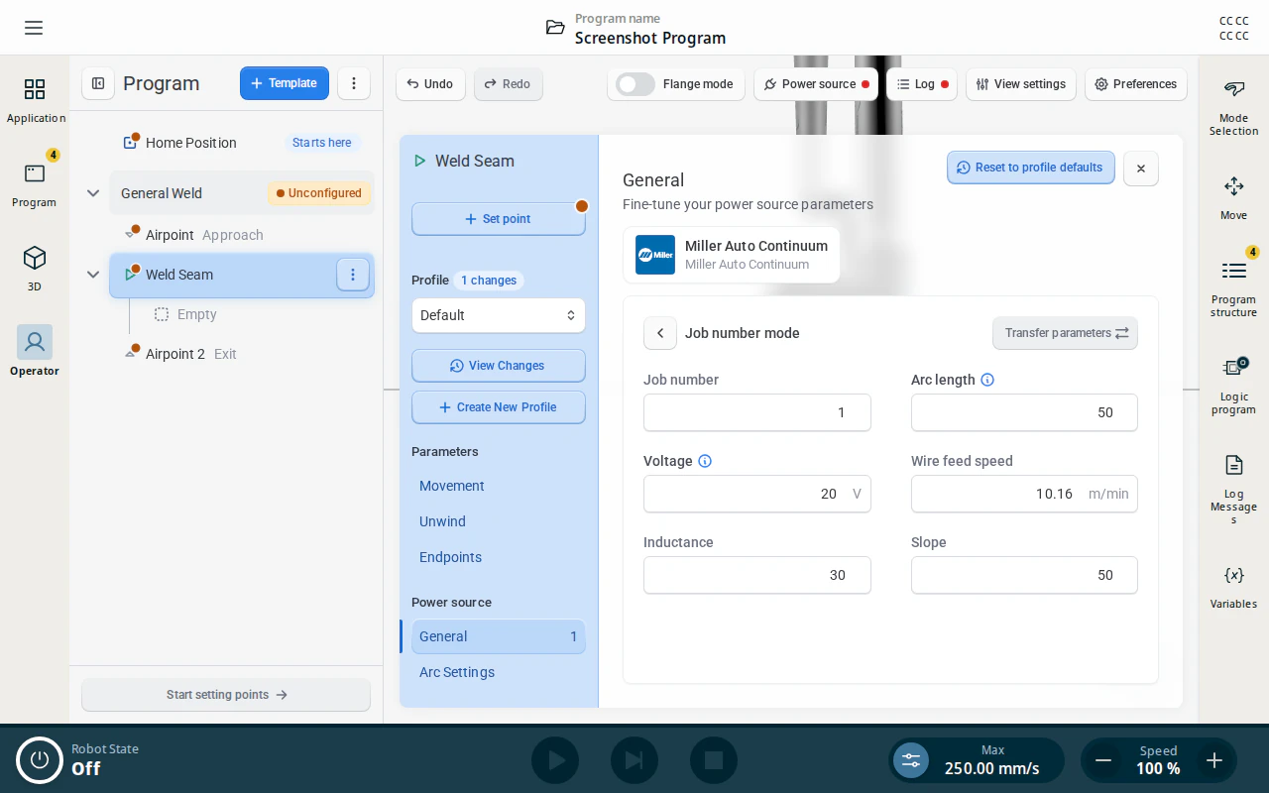Screen dimensions: 1269x793
Task: Open the program folder icon
Action: (555, 28)
